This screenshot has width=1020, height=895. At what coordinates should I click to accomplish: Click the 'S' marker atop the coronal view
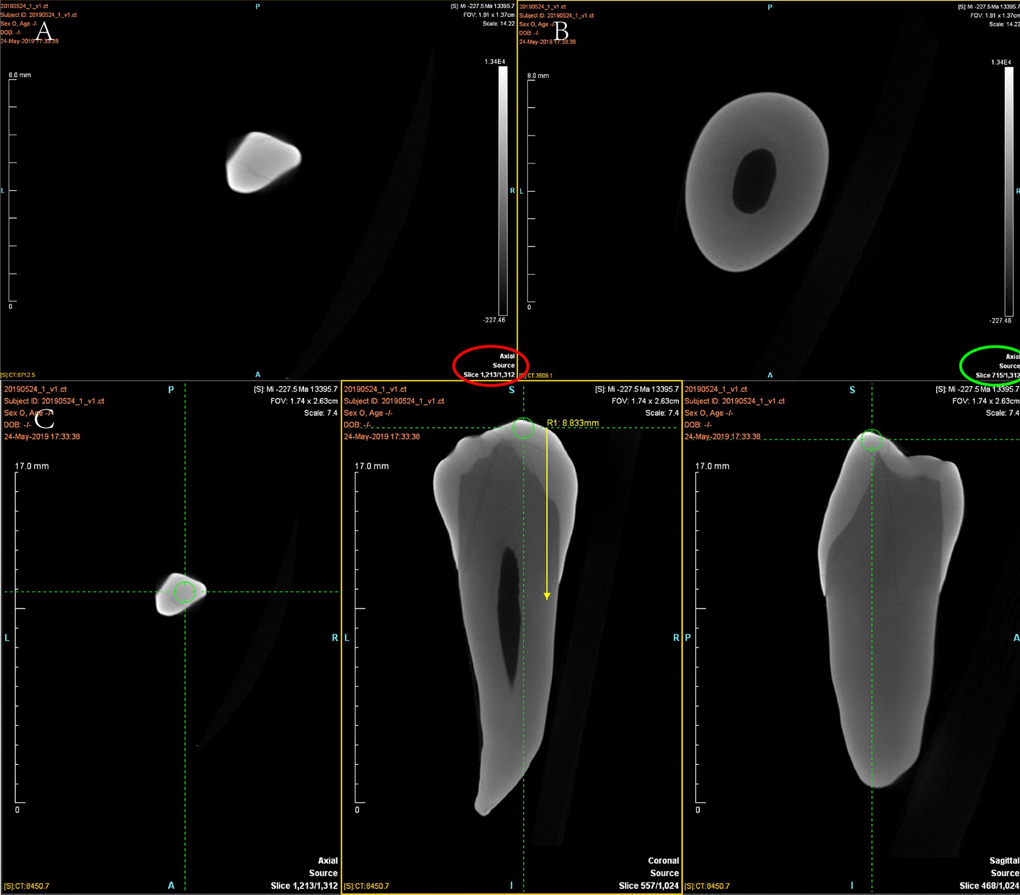511,390
